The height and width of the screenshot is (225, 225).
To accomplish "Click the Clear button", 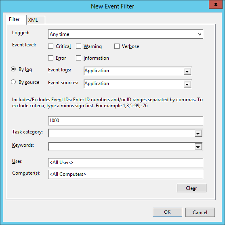I will (191, 188).
